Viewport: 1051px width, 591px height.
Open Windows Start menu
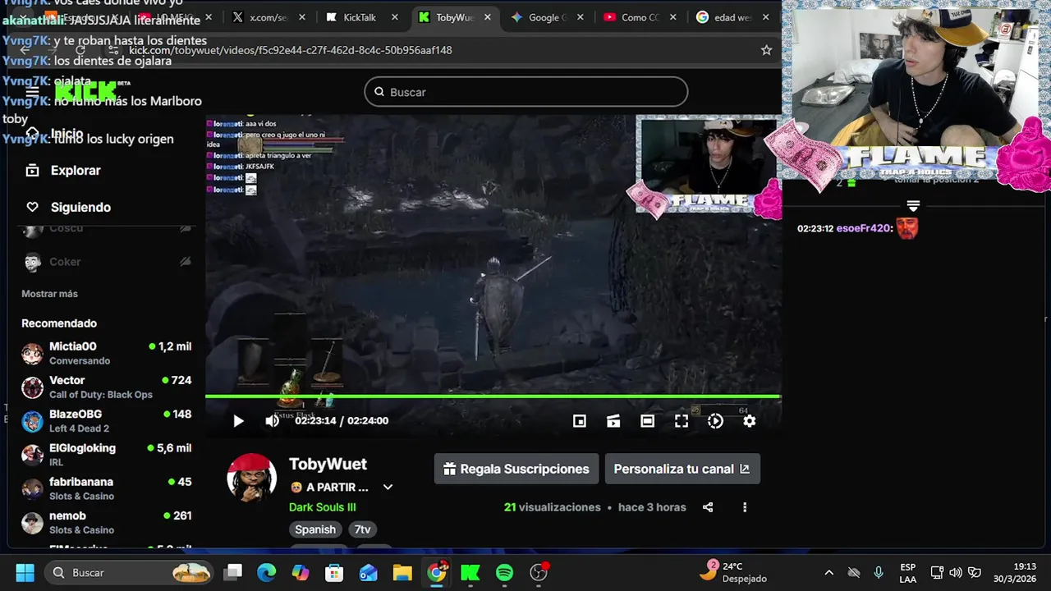coord(25,572)
